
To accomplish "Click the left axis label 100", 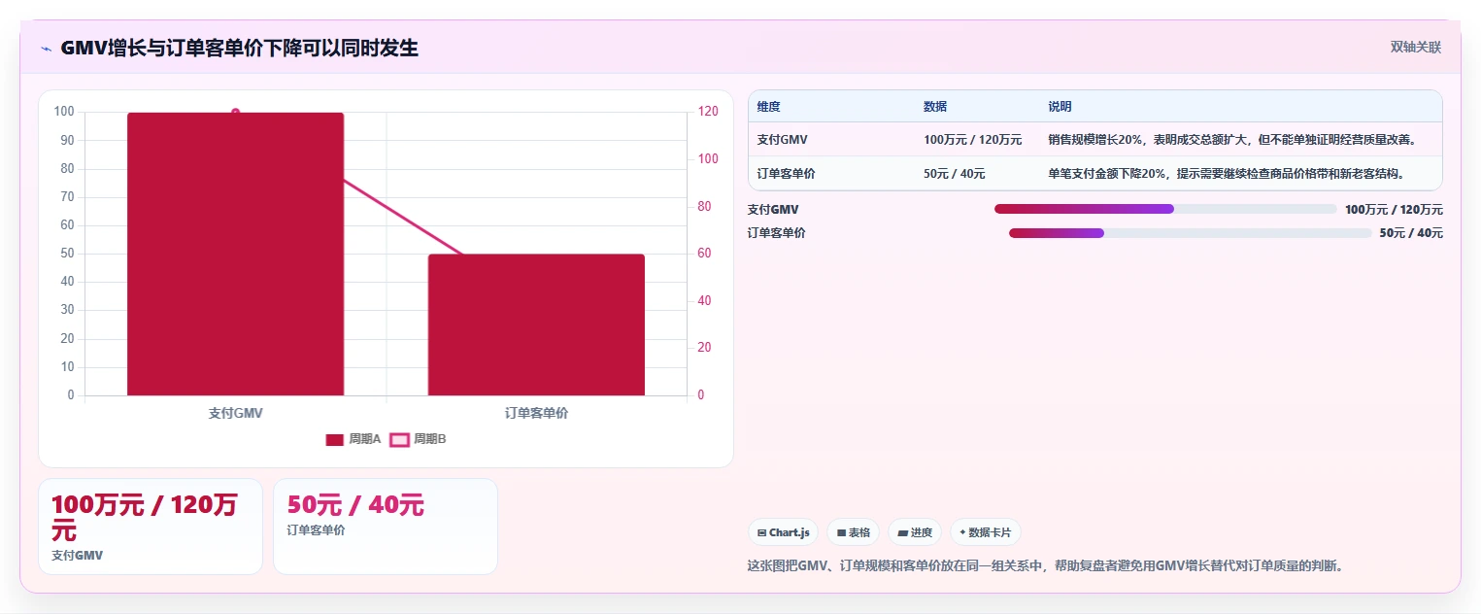I will [x=64, y=112].
